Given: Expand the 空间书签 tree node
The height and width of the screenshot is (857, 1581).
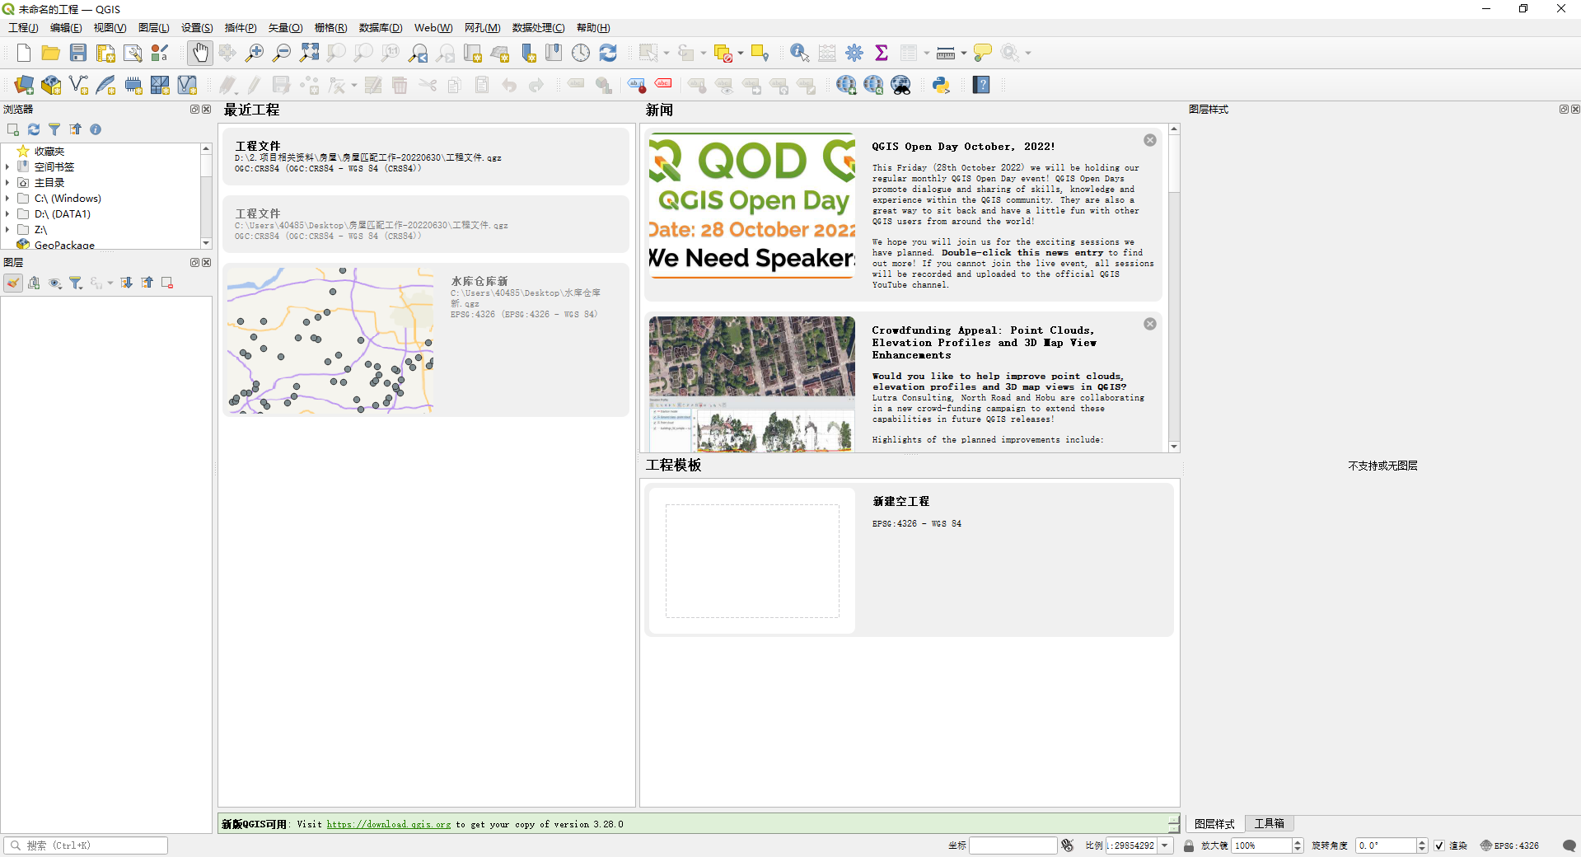Looking at the screenshot, I should (7, 167).
